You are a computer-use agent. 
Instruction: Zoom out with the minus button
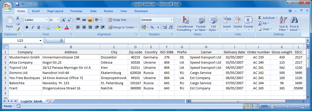click(x=272, y=106)
